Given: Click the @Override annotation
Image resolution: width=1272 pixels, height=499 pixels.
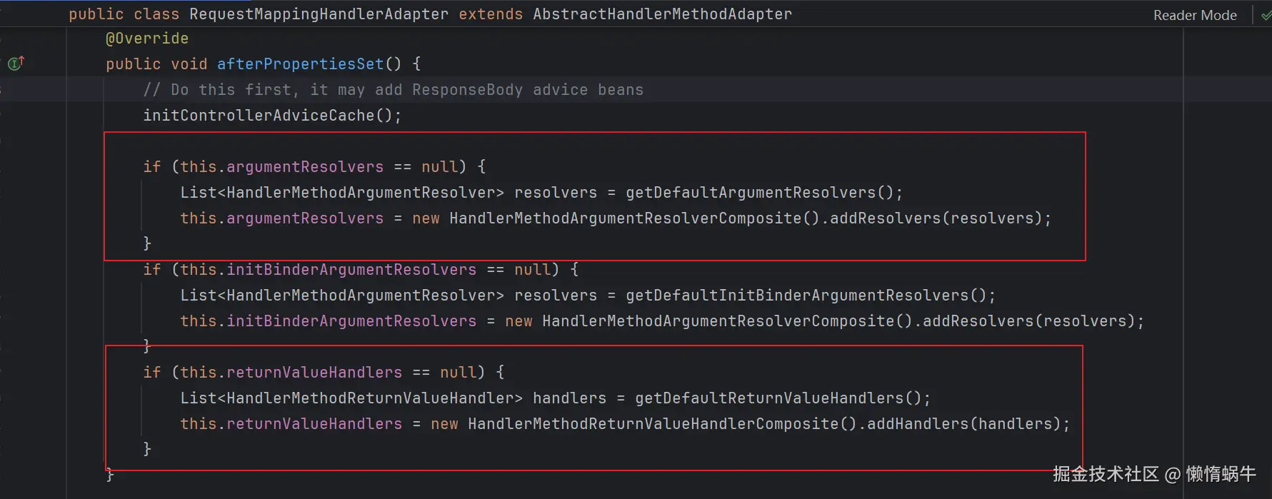Looking at the screenshot, I should (147, 39).
